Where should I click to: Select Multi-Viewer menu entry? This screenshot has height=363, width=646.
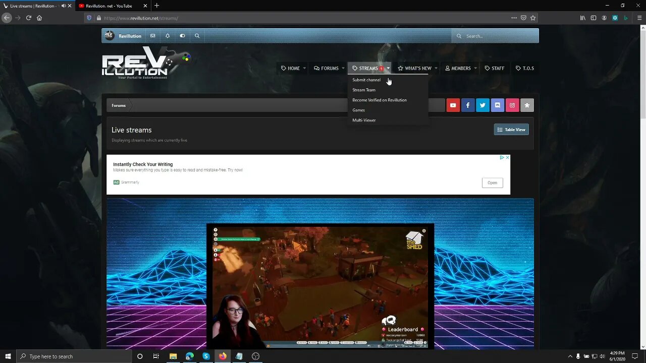(364, 120)
